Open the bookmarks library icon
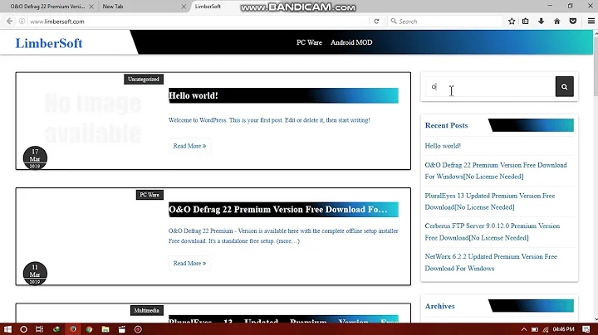The image size is (598, 335). pyautogui.click(x=526, y=22)
